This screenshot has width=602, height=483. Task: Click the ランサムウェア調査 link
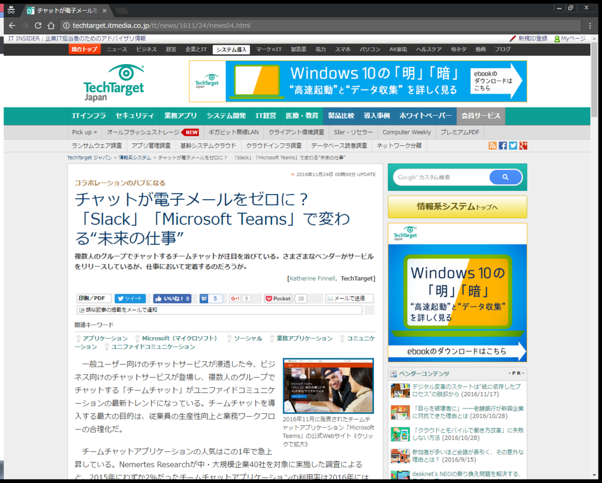[x=97, y=146]
